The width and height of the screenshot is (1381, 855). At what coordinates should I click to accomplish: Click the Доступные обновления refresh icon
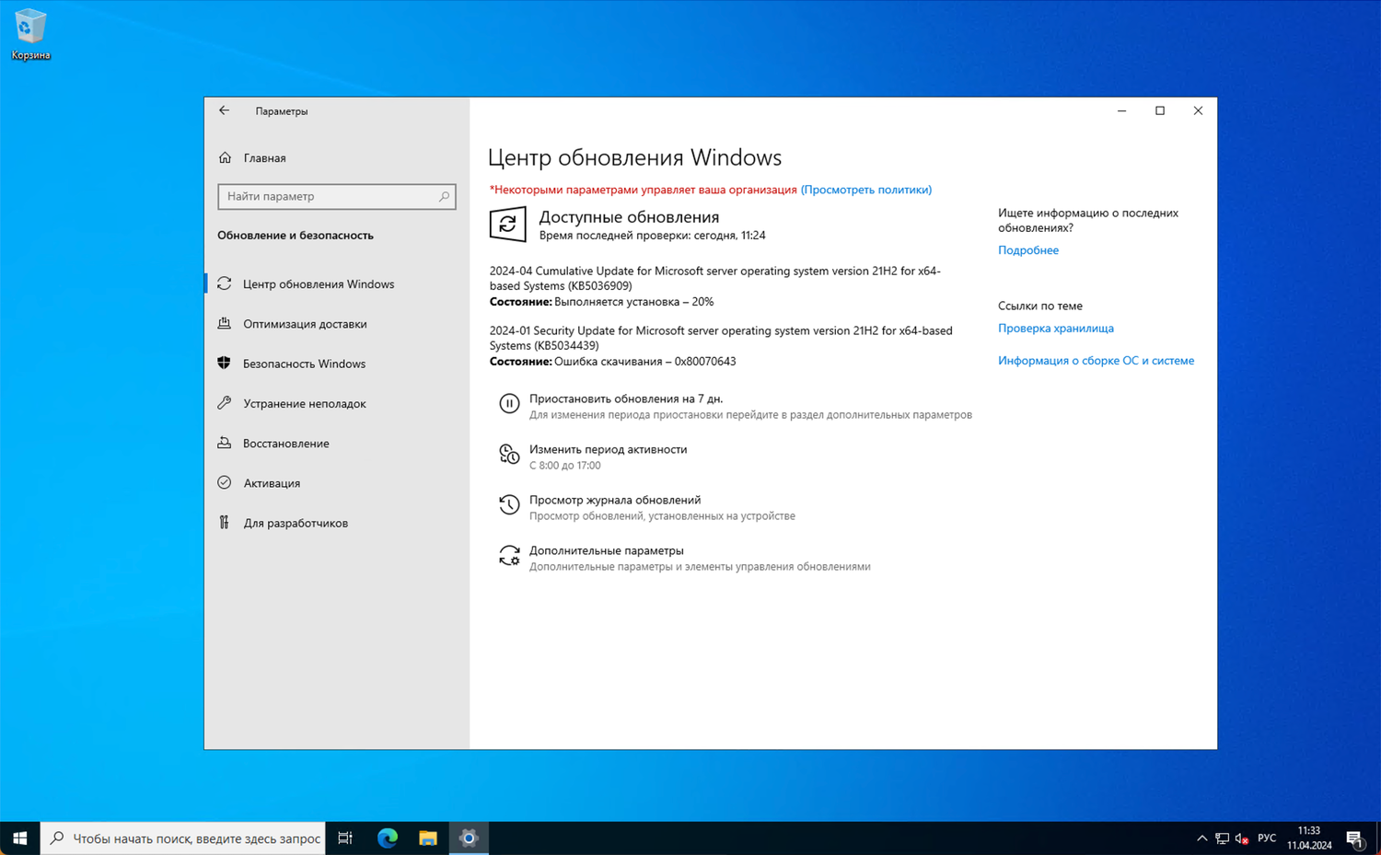[507, 224]
